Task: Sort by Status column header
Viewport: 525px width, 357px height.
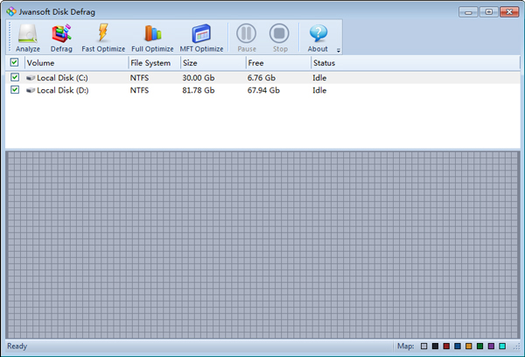Action: coord(416,63)
